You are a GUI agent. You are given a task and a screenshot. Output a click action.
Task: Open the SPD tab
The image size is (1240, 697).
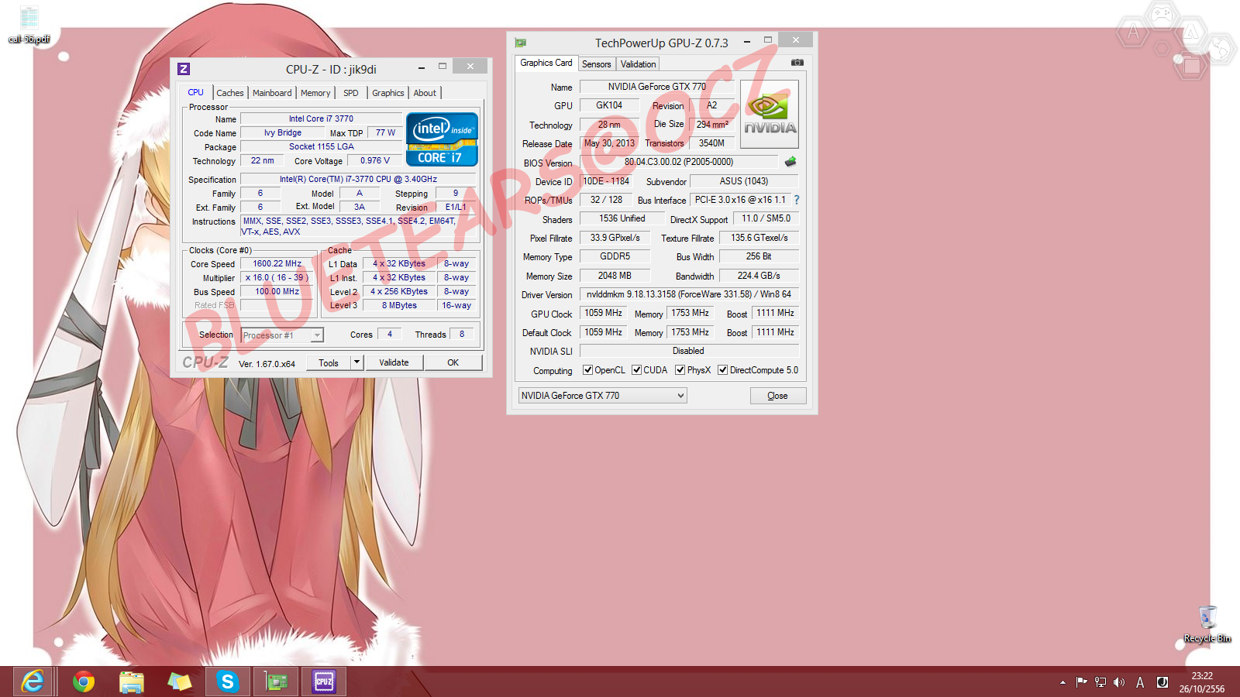click(x=351, y=93)
